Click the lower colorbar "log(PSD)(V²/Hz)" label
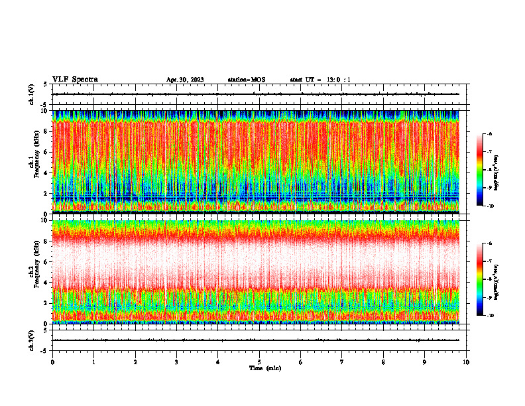This screenshot has width=525, height=406. 496,282
